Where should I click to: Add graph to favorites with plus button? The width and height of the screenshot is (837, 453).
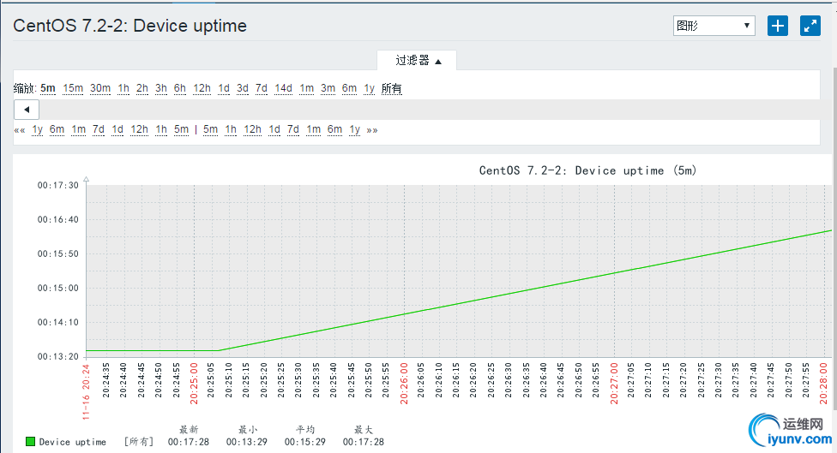(x=778, y=26)
